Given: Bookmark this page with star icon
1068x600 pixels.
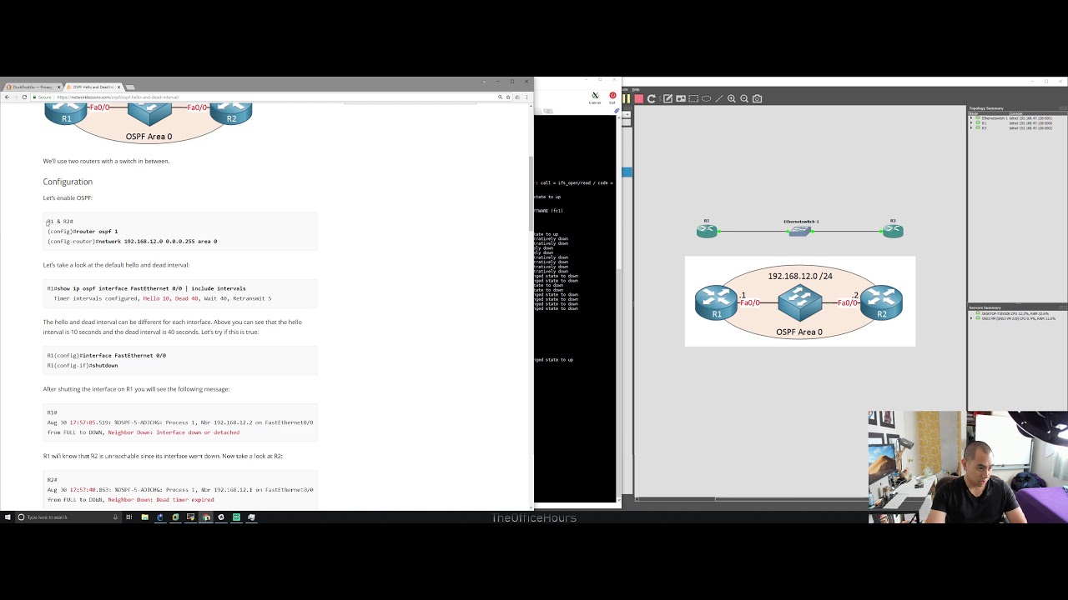Looking at the screenshot, I should coord(508,97).
